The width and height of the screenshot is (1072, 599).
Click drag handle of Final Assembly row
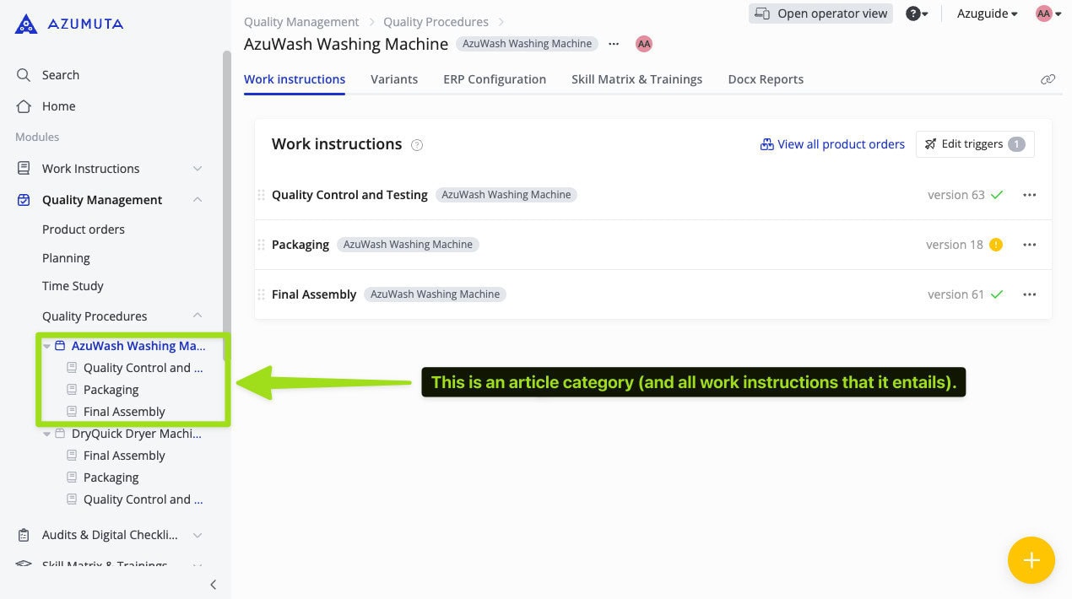coord(261,294)
